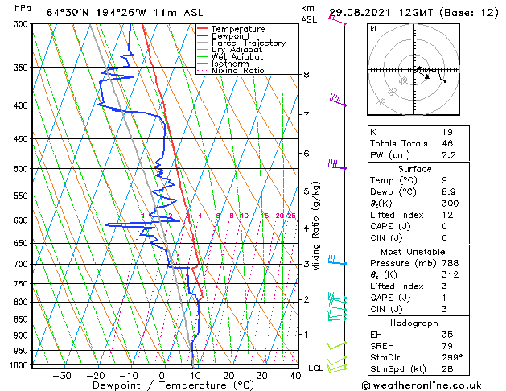Viewport: 506px width, 391px height.
Task: Click the purple wind barb at 500 hPa
Action: coord(337,164)
